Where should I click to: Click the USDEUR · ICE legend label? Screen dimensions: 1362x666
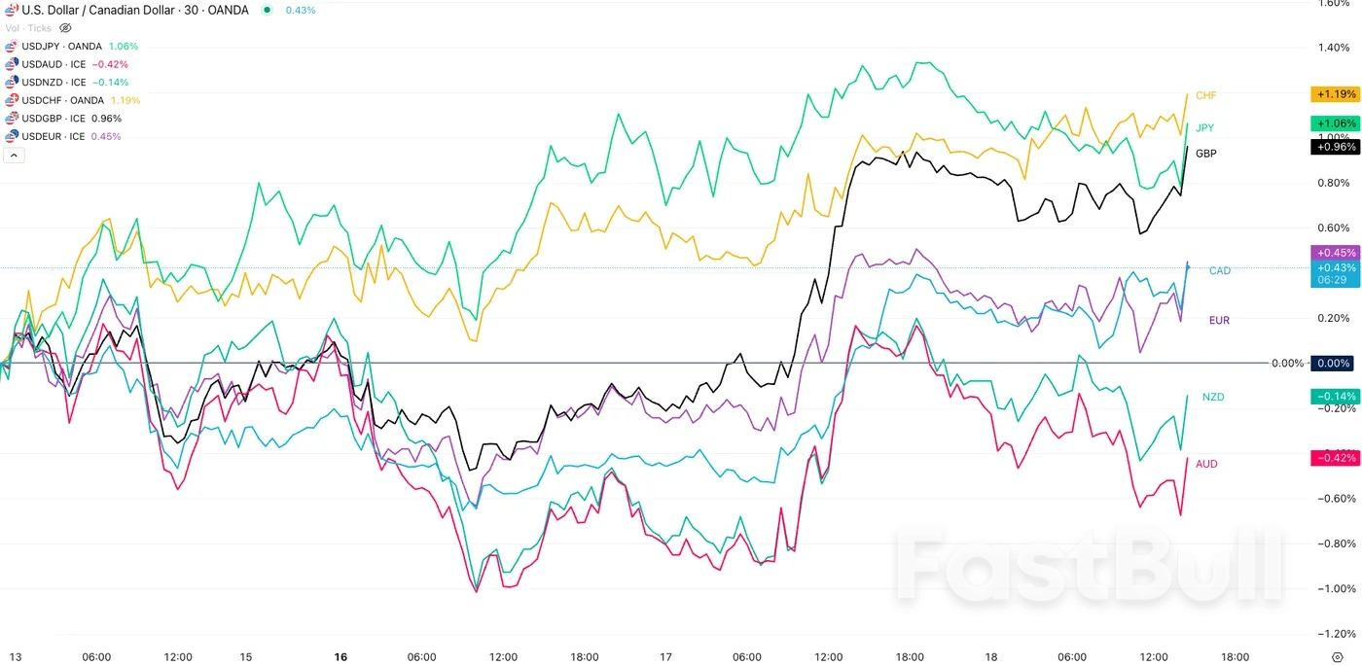(54, 136)
